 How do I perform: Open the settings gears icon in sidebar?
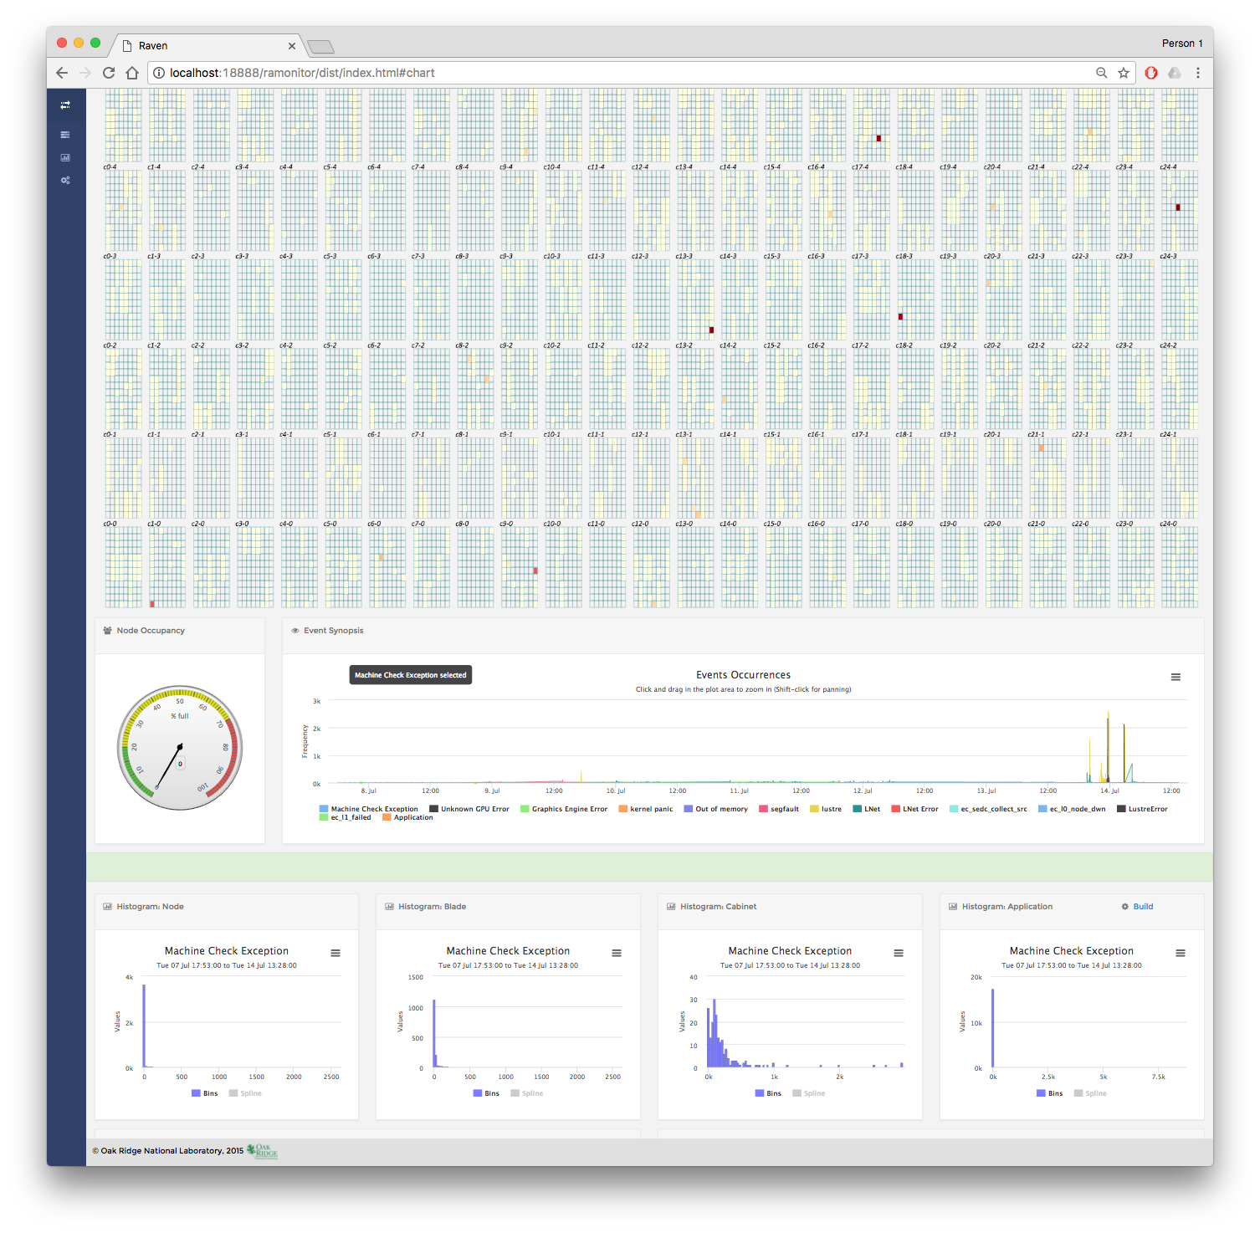(x=65, y=180)
